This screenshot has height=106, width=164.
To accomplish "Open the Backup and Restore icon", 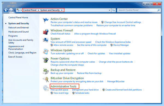I will [x=46, y=71].
